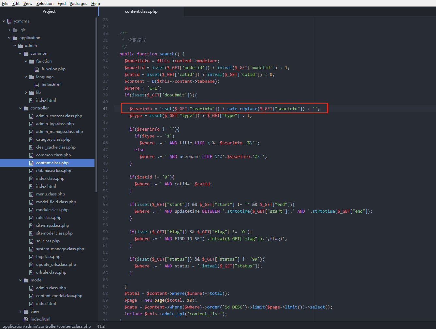Open sitemap.class.php file
The image size is (436, 329).
(52, 225)
